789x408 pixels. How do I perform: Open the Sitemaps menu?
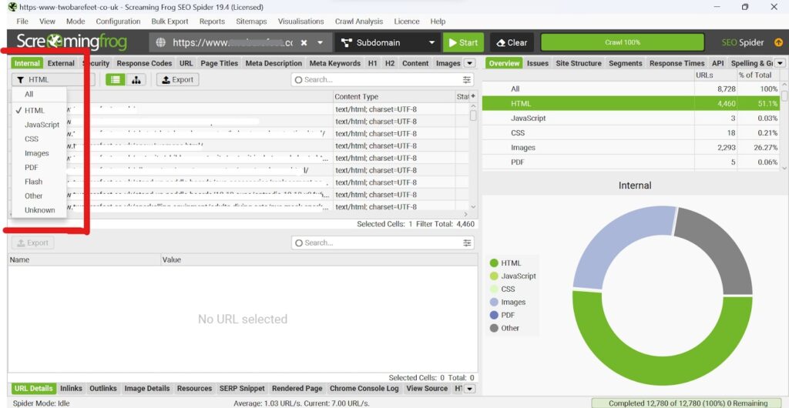[x=251, y=22]
